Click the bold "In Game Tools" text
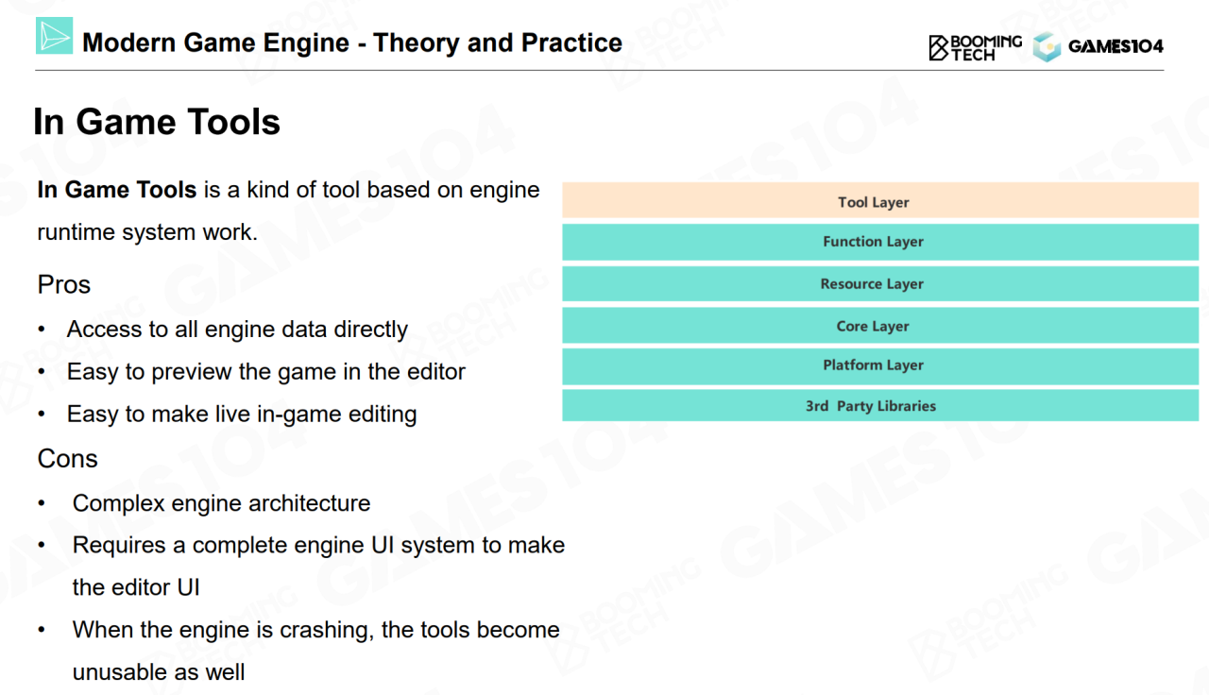Image resolution: width=1209 pixels, height=695 pixels. tap(116, 190)
